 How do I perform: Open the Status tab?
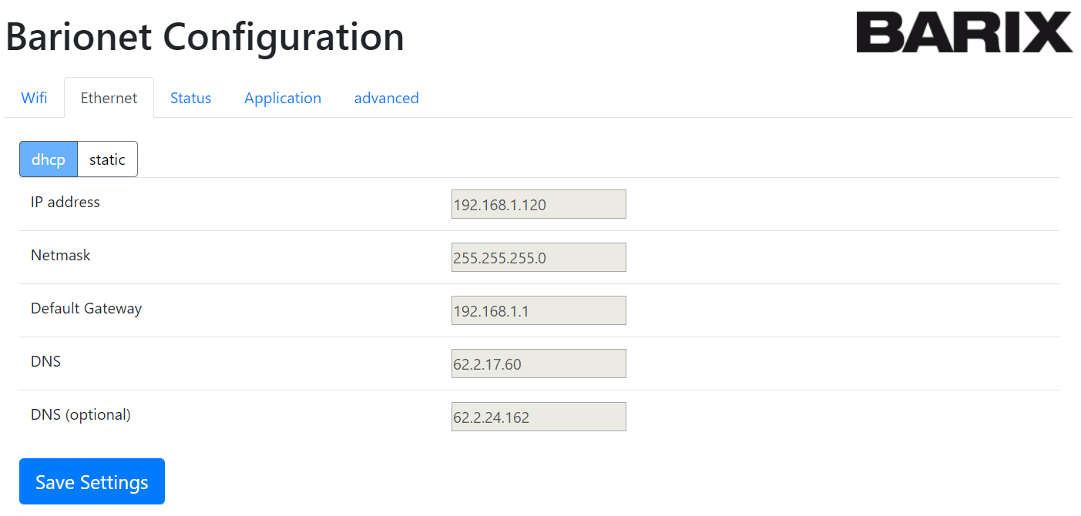click(190, 98)
